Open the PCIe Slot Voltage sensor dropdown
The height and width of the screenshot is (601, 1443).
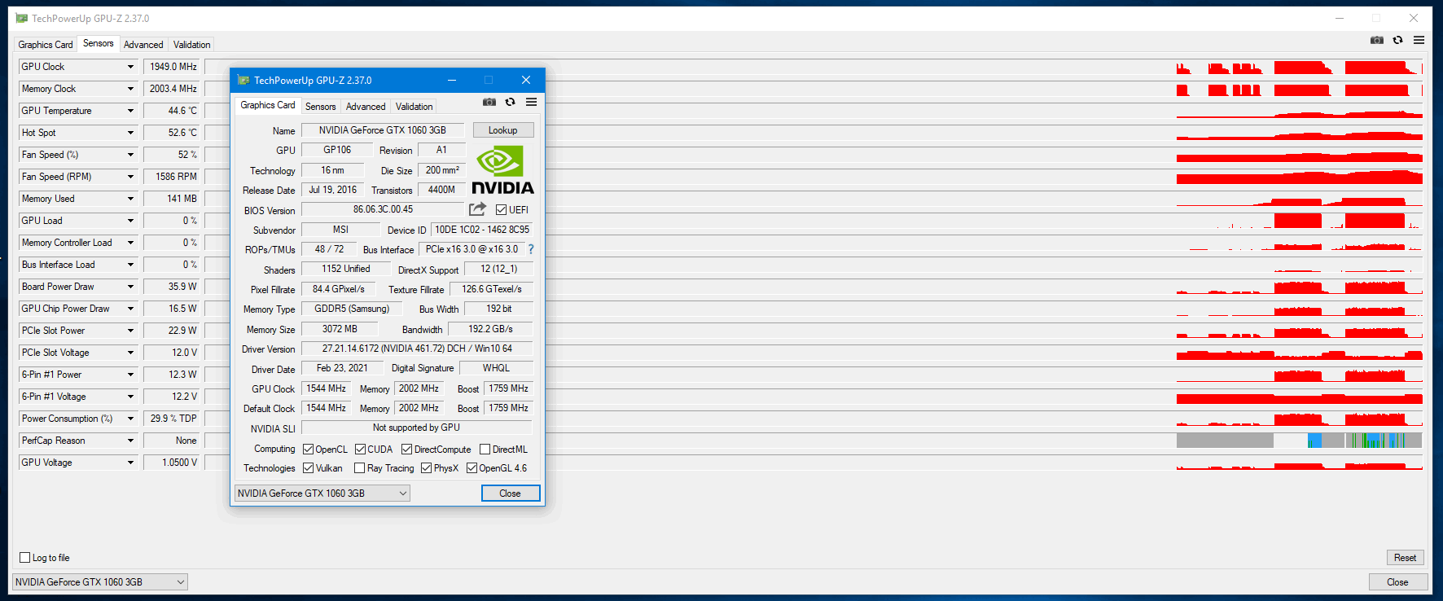pyautogui.click(x=130, y=353)
